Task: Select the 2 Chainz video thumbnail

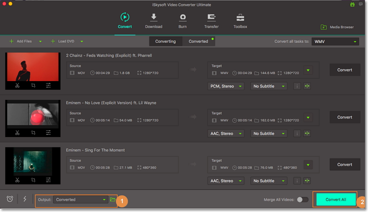Action: pyautogui.click(x=32, y=67)
